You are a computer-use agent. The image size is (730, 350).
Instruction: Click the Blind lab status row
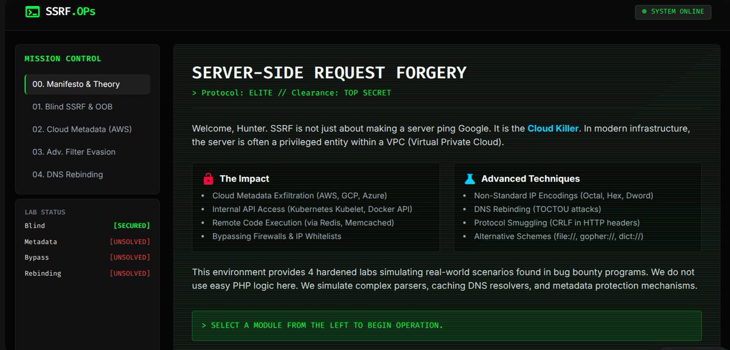(87, 225)
